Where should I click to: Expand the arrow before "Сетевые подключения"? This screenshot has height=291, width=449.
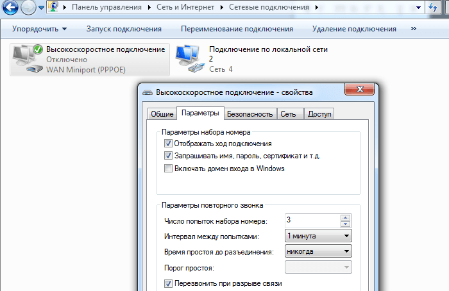pyautogui.click(x=222, y=8)
